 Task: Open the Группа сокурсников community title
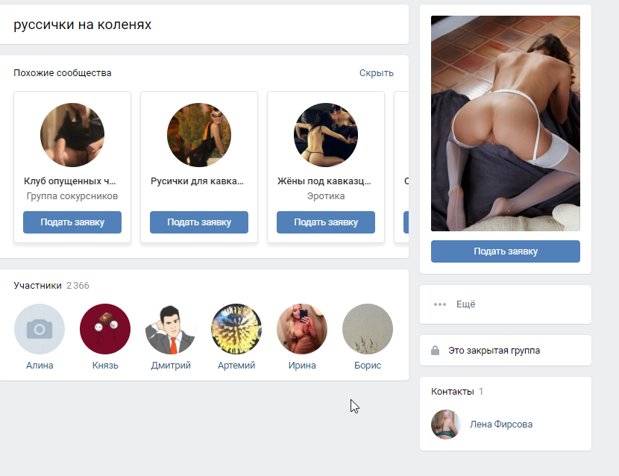click(70, 181)
